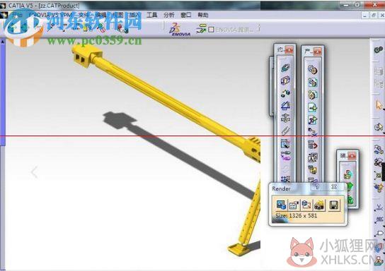The height and width of the screenshot is (271, 385).
Task: Close the Render dialog
Action: tap(334, 187)
